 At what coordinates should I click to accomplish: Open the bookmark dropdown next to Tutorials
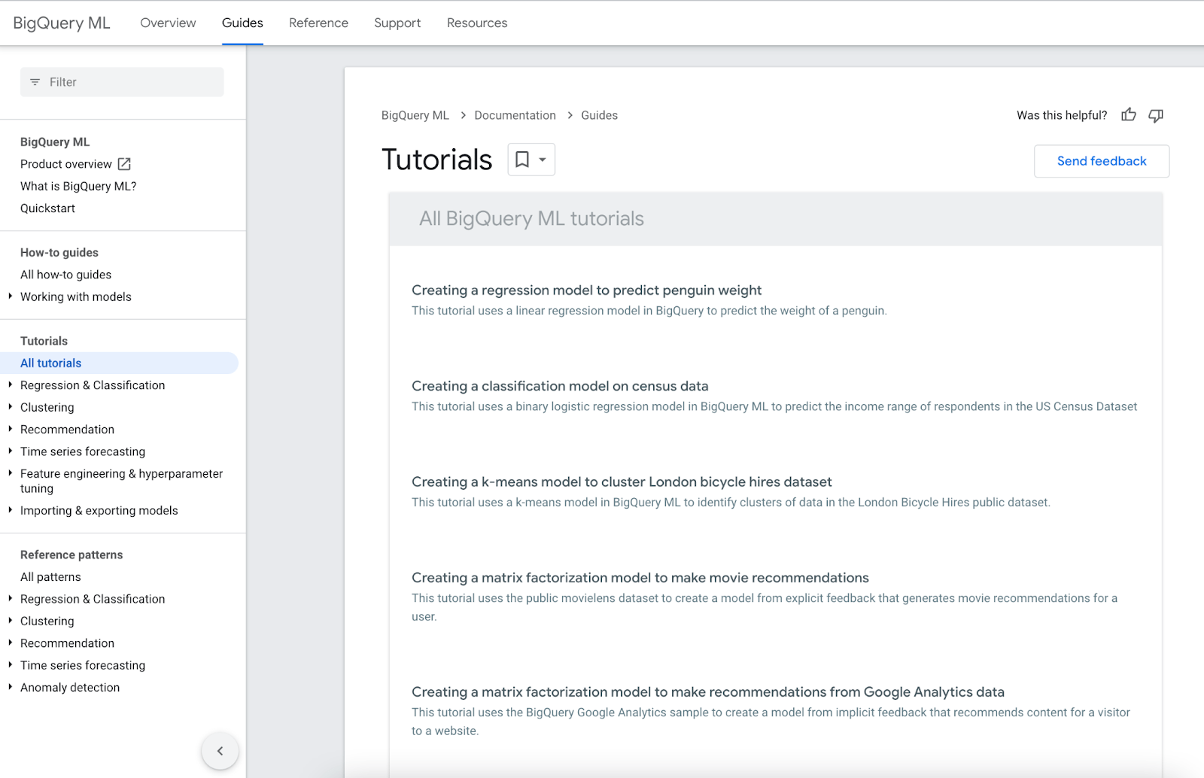click(531, 160)
